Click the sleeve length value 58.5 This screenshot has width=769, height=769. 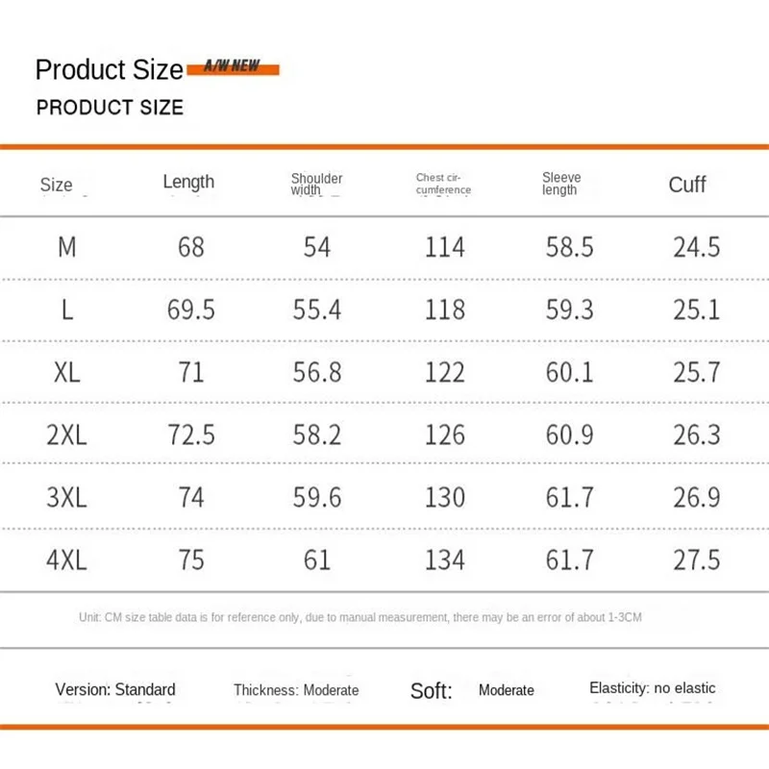[569, 247]
